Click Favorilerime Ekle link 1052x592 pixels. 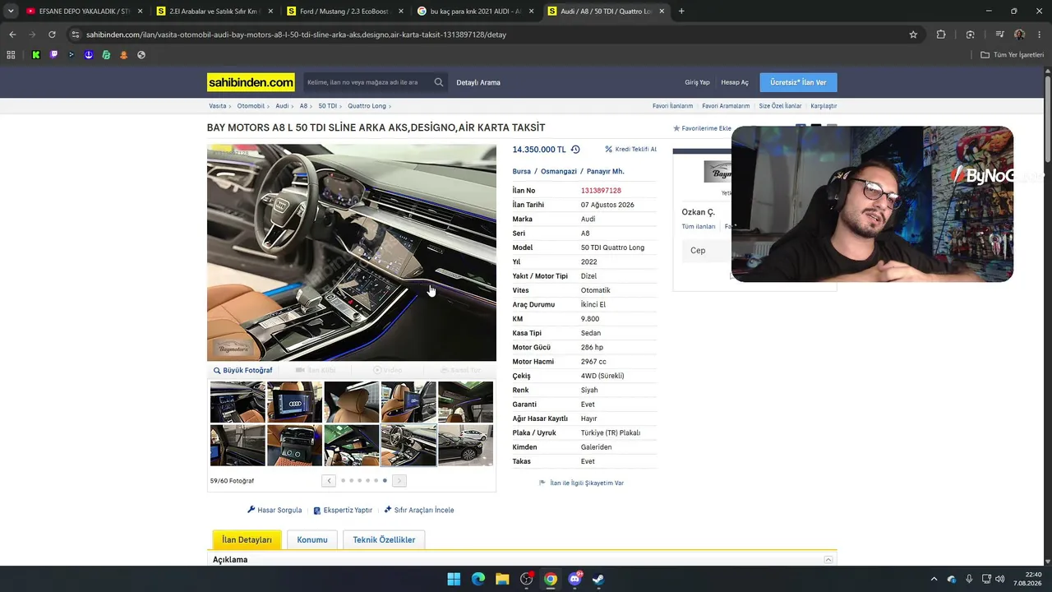(x=702, y=128)
